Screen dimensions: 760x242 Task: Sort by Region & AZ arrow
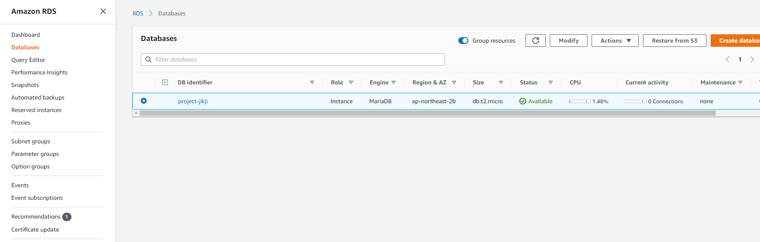point(454,82)
